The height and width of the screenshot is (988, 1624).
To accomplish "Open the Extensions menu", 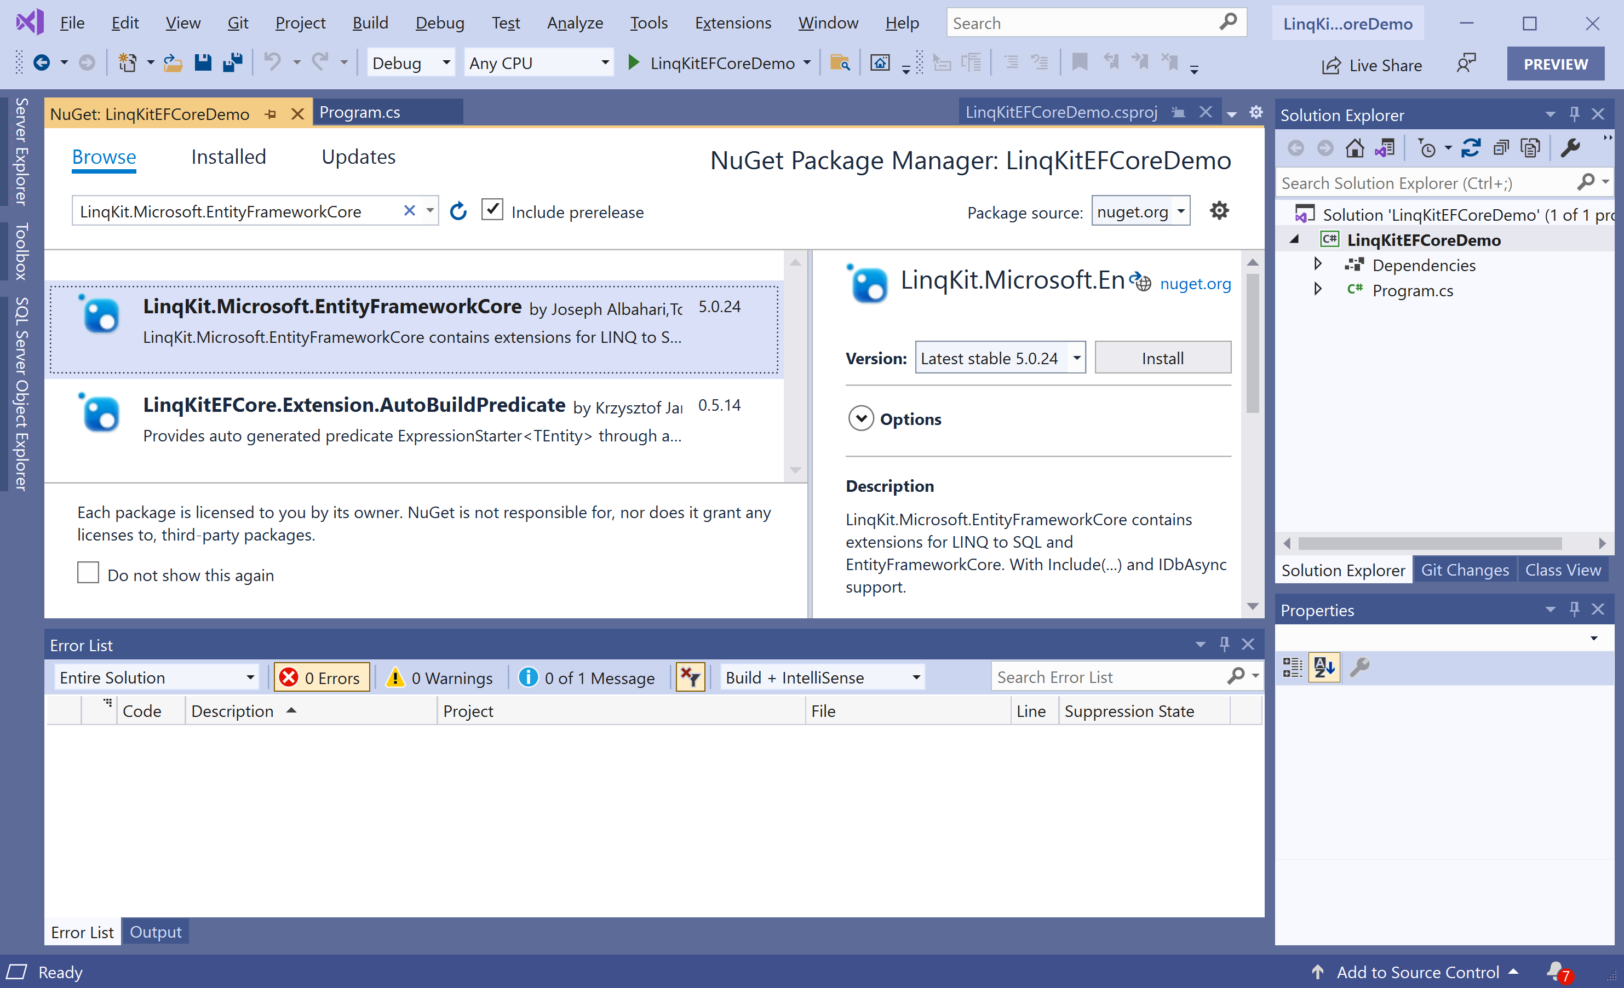I will 732,23.
